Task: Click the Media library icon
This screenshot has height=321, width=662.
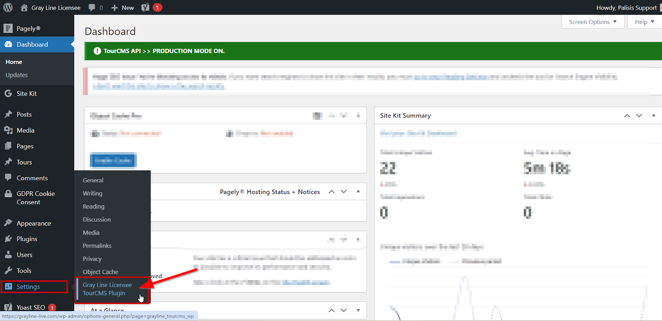Action: [8, 130]
